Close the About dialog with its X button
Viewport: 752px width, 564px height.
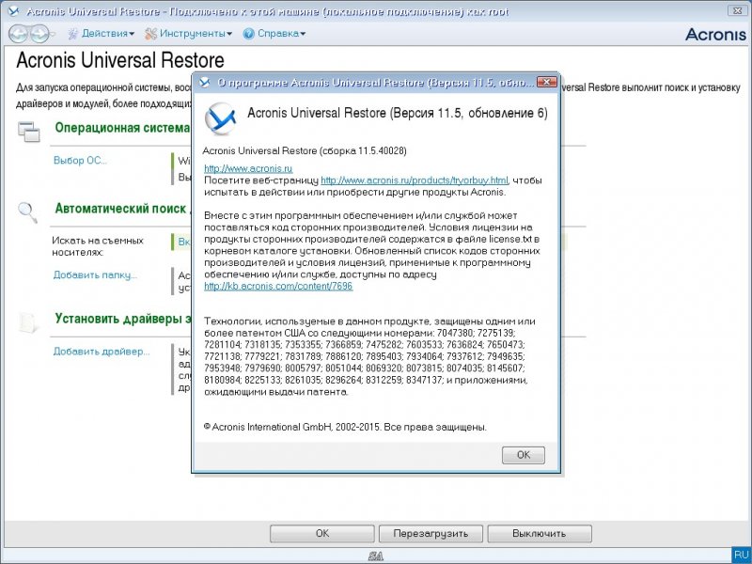(x=546, y=82)
